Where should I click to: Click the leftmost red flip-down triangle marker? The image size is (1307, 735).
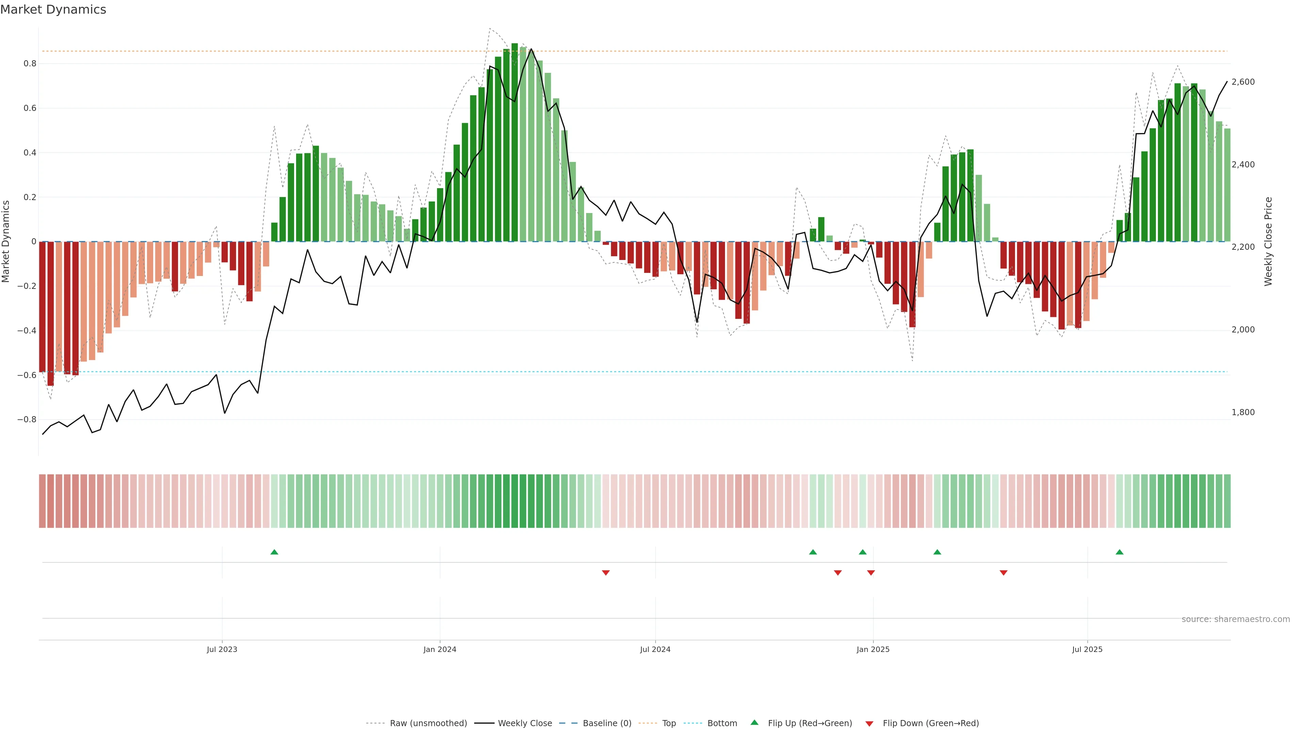(x=605, y=573)
